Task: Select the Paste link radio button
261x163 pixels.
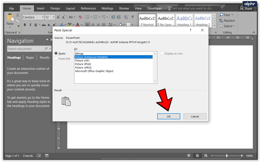Action: pyautogui.click(x=56, y=58)
